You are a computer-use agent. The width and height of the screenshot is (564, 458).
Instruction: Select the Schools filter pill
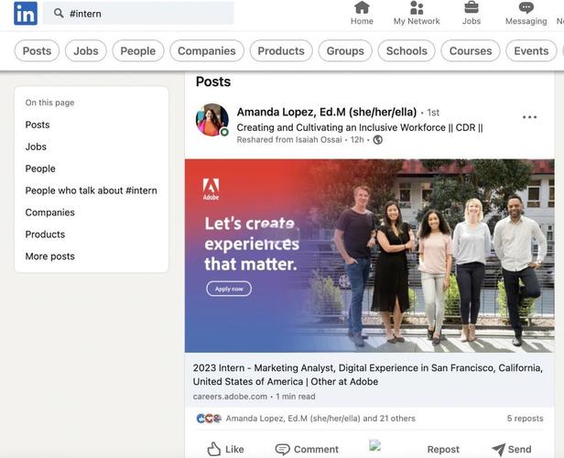[x=407, y=50]
